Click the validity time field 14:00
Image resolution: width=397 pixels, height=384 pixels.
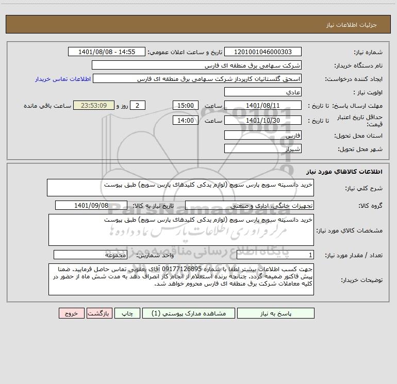point(185,121)
